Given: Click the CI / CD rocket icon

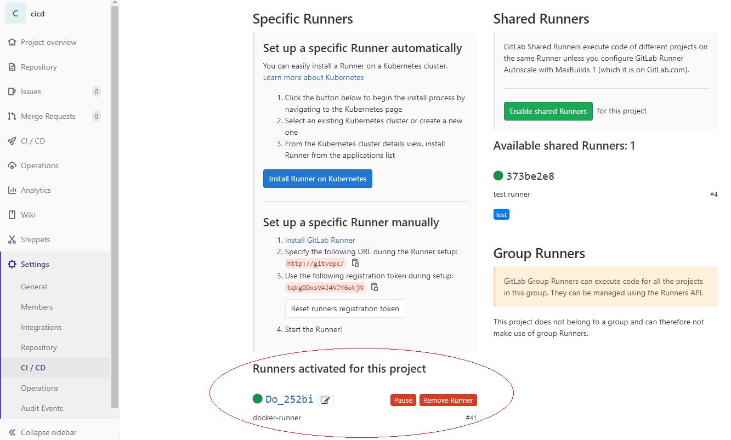Looking at the screenshot, I should click(x=12, y=141).
